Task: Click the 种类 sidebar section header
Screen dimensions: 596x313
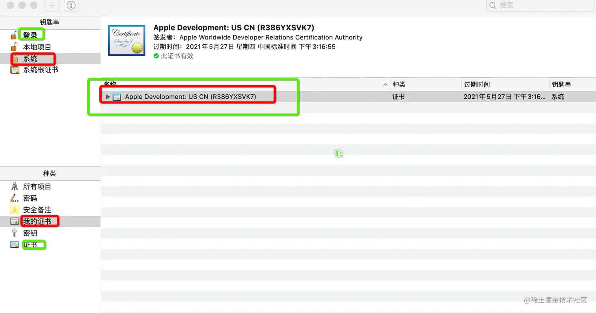Action: [x=50, y=174]
